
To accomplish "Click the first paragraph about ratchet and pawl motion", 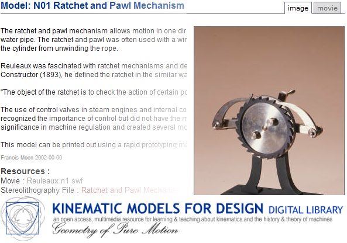I will click(94, 40).
